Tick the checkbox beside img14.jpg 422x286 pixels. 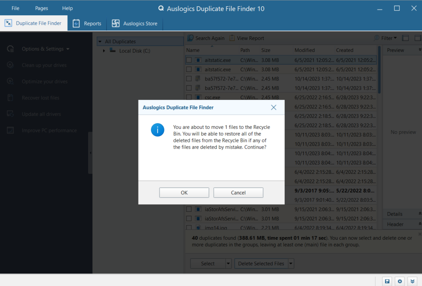click(189, 227)
